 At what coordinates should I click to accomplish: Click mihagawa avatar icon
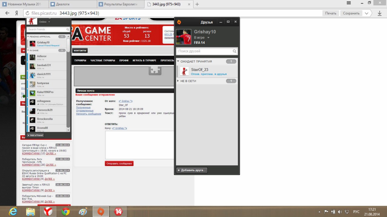click(x=32, y=102)
